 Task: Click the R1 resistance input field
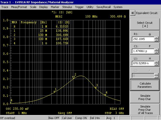coord(143,39)
